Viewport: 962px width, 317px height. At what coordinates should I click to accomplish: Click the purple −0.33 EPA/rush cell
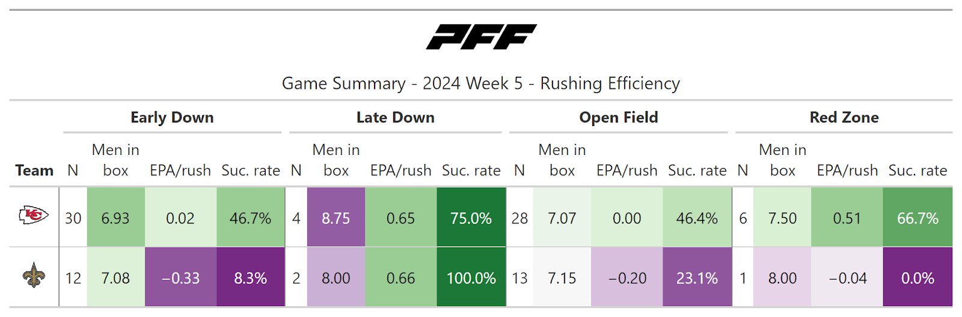pyautogui.click(x=180, y=279)
